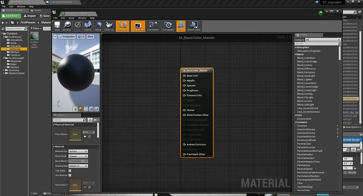Open the Shading Model Default Lit dropdown
Viewport: 363px width, 196px height.
tap(78, 166)
